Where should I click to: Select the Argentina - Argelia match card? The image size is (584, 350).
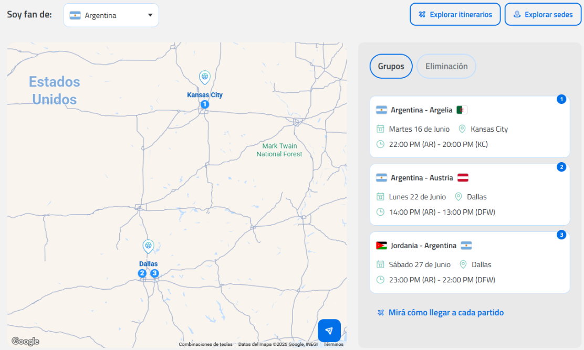coord(470,127)
